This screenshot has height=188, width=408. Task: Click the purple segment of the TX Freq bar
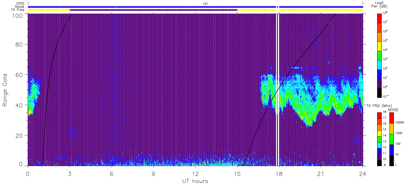[153, 10]
